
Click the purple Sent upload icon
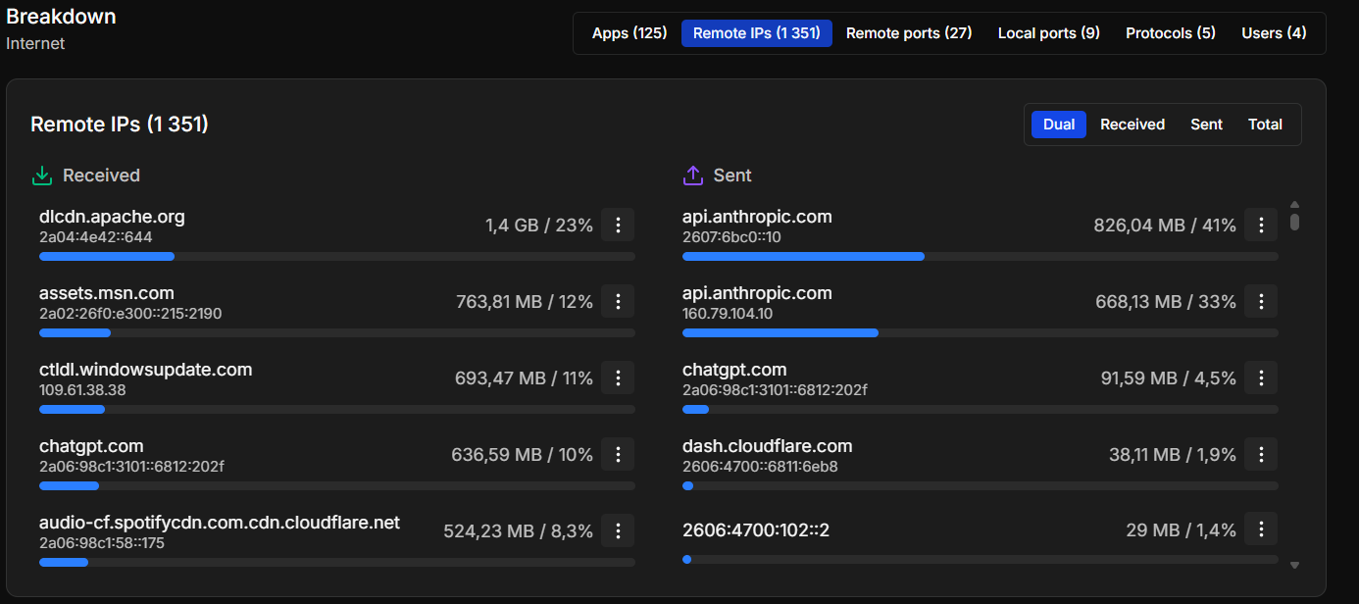coord(692,176)
